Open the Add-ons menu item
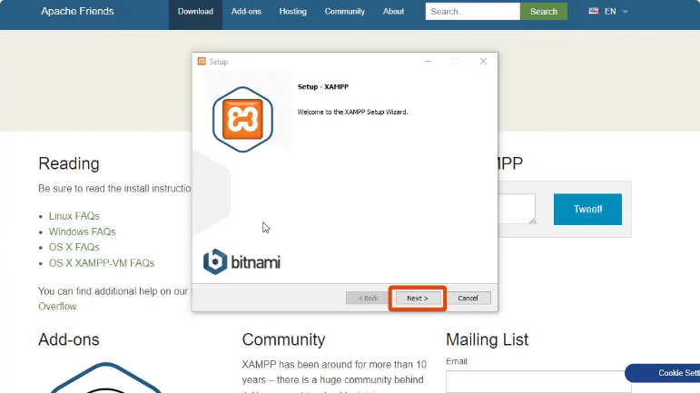 tap(246, 12)
